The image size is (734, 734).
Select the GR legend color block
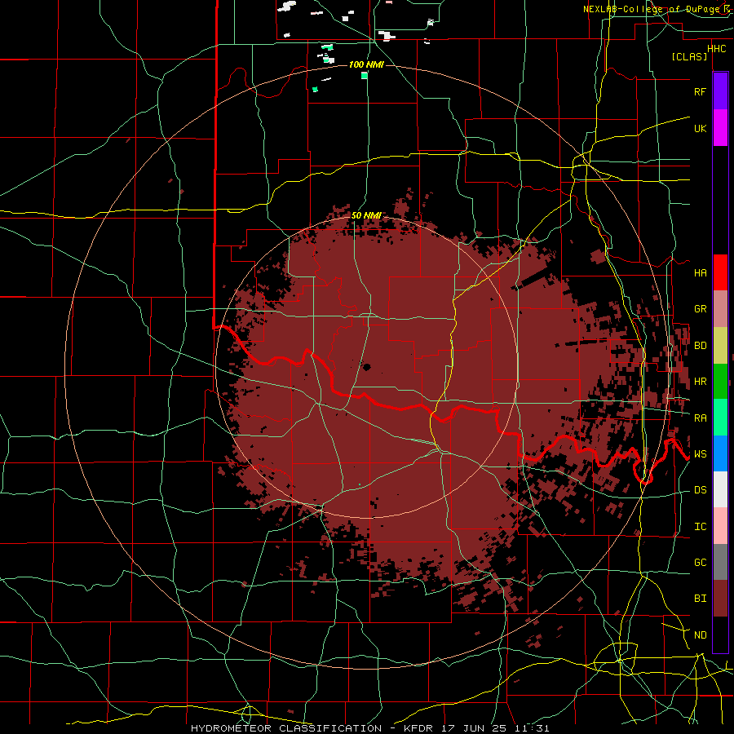click(720, 309)
